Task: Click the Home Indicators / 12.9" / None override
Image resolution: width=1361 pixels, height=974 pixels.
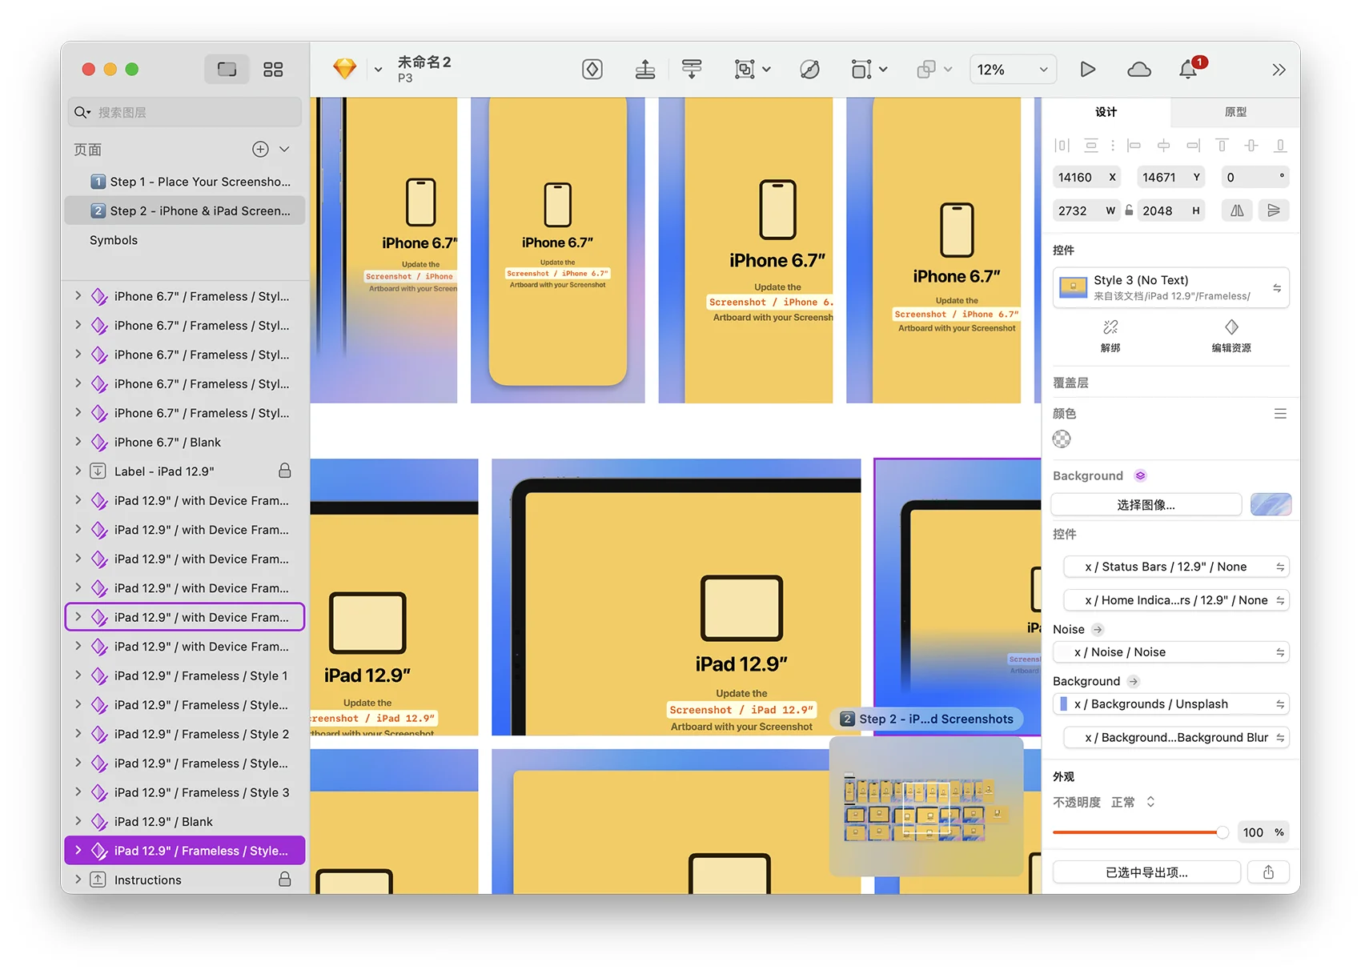Action: point(1175,600)
